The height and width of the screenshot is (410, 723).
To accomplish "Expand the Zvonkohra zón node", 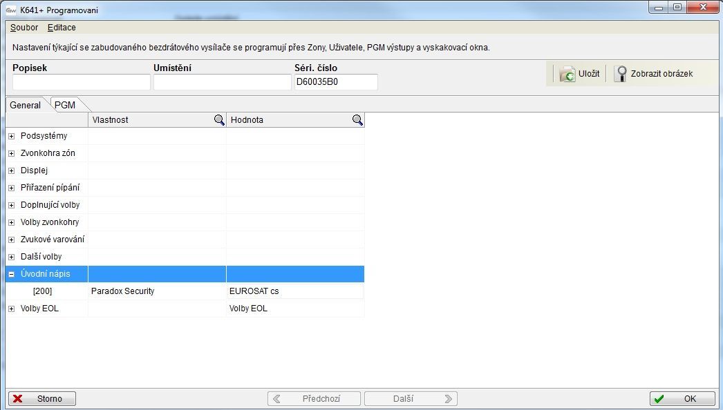I will coord(12,153).
